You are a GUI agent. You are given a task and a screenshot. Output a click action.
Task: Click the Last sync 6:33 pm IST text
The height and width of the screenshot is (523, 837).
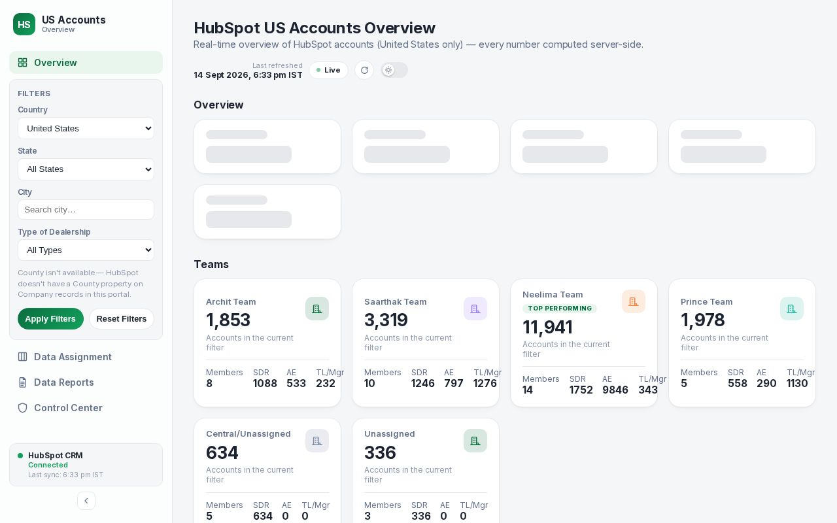[65, 475]
